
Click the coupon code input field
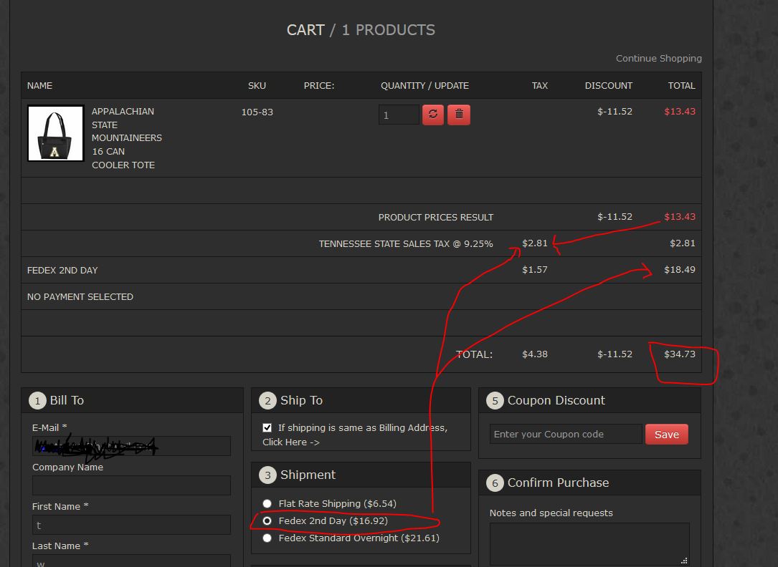(566, 435)
